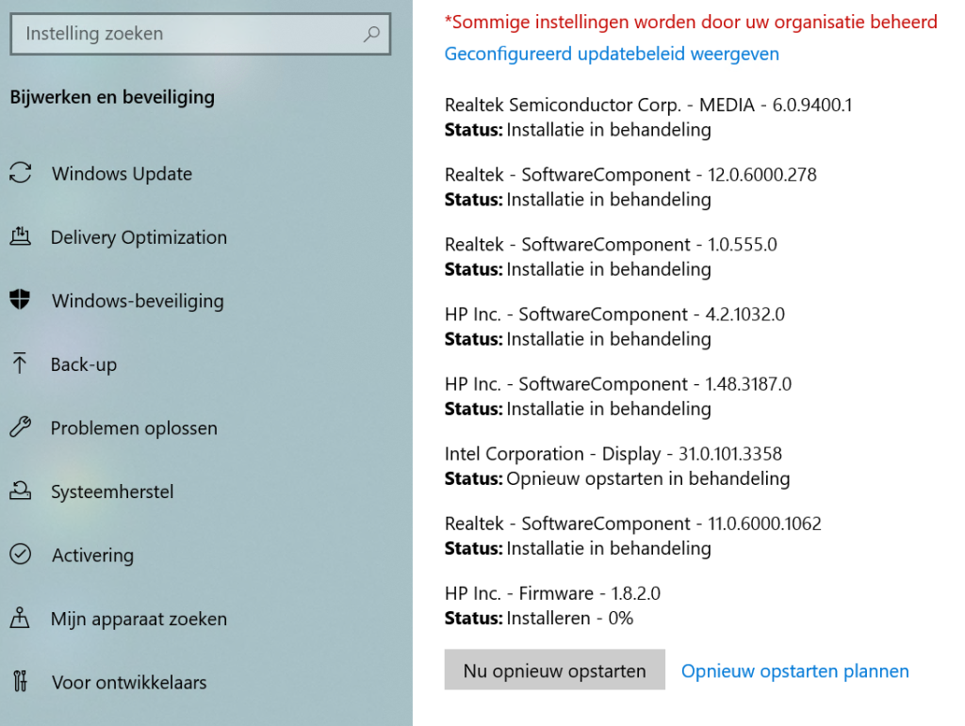Viewport: 965px width, 726px height.
Task: Click the Nu opnieuw opstarten button
Action: tap(554, 670)
